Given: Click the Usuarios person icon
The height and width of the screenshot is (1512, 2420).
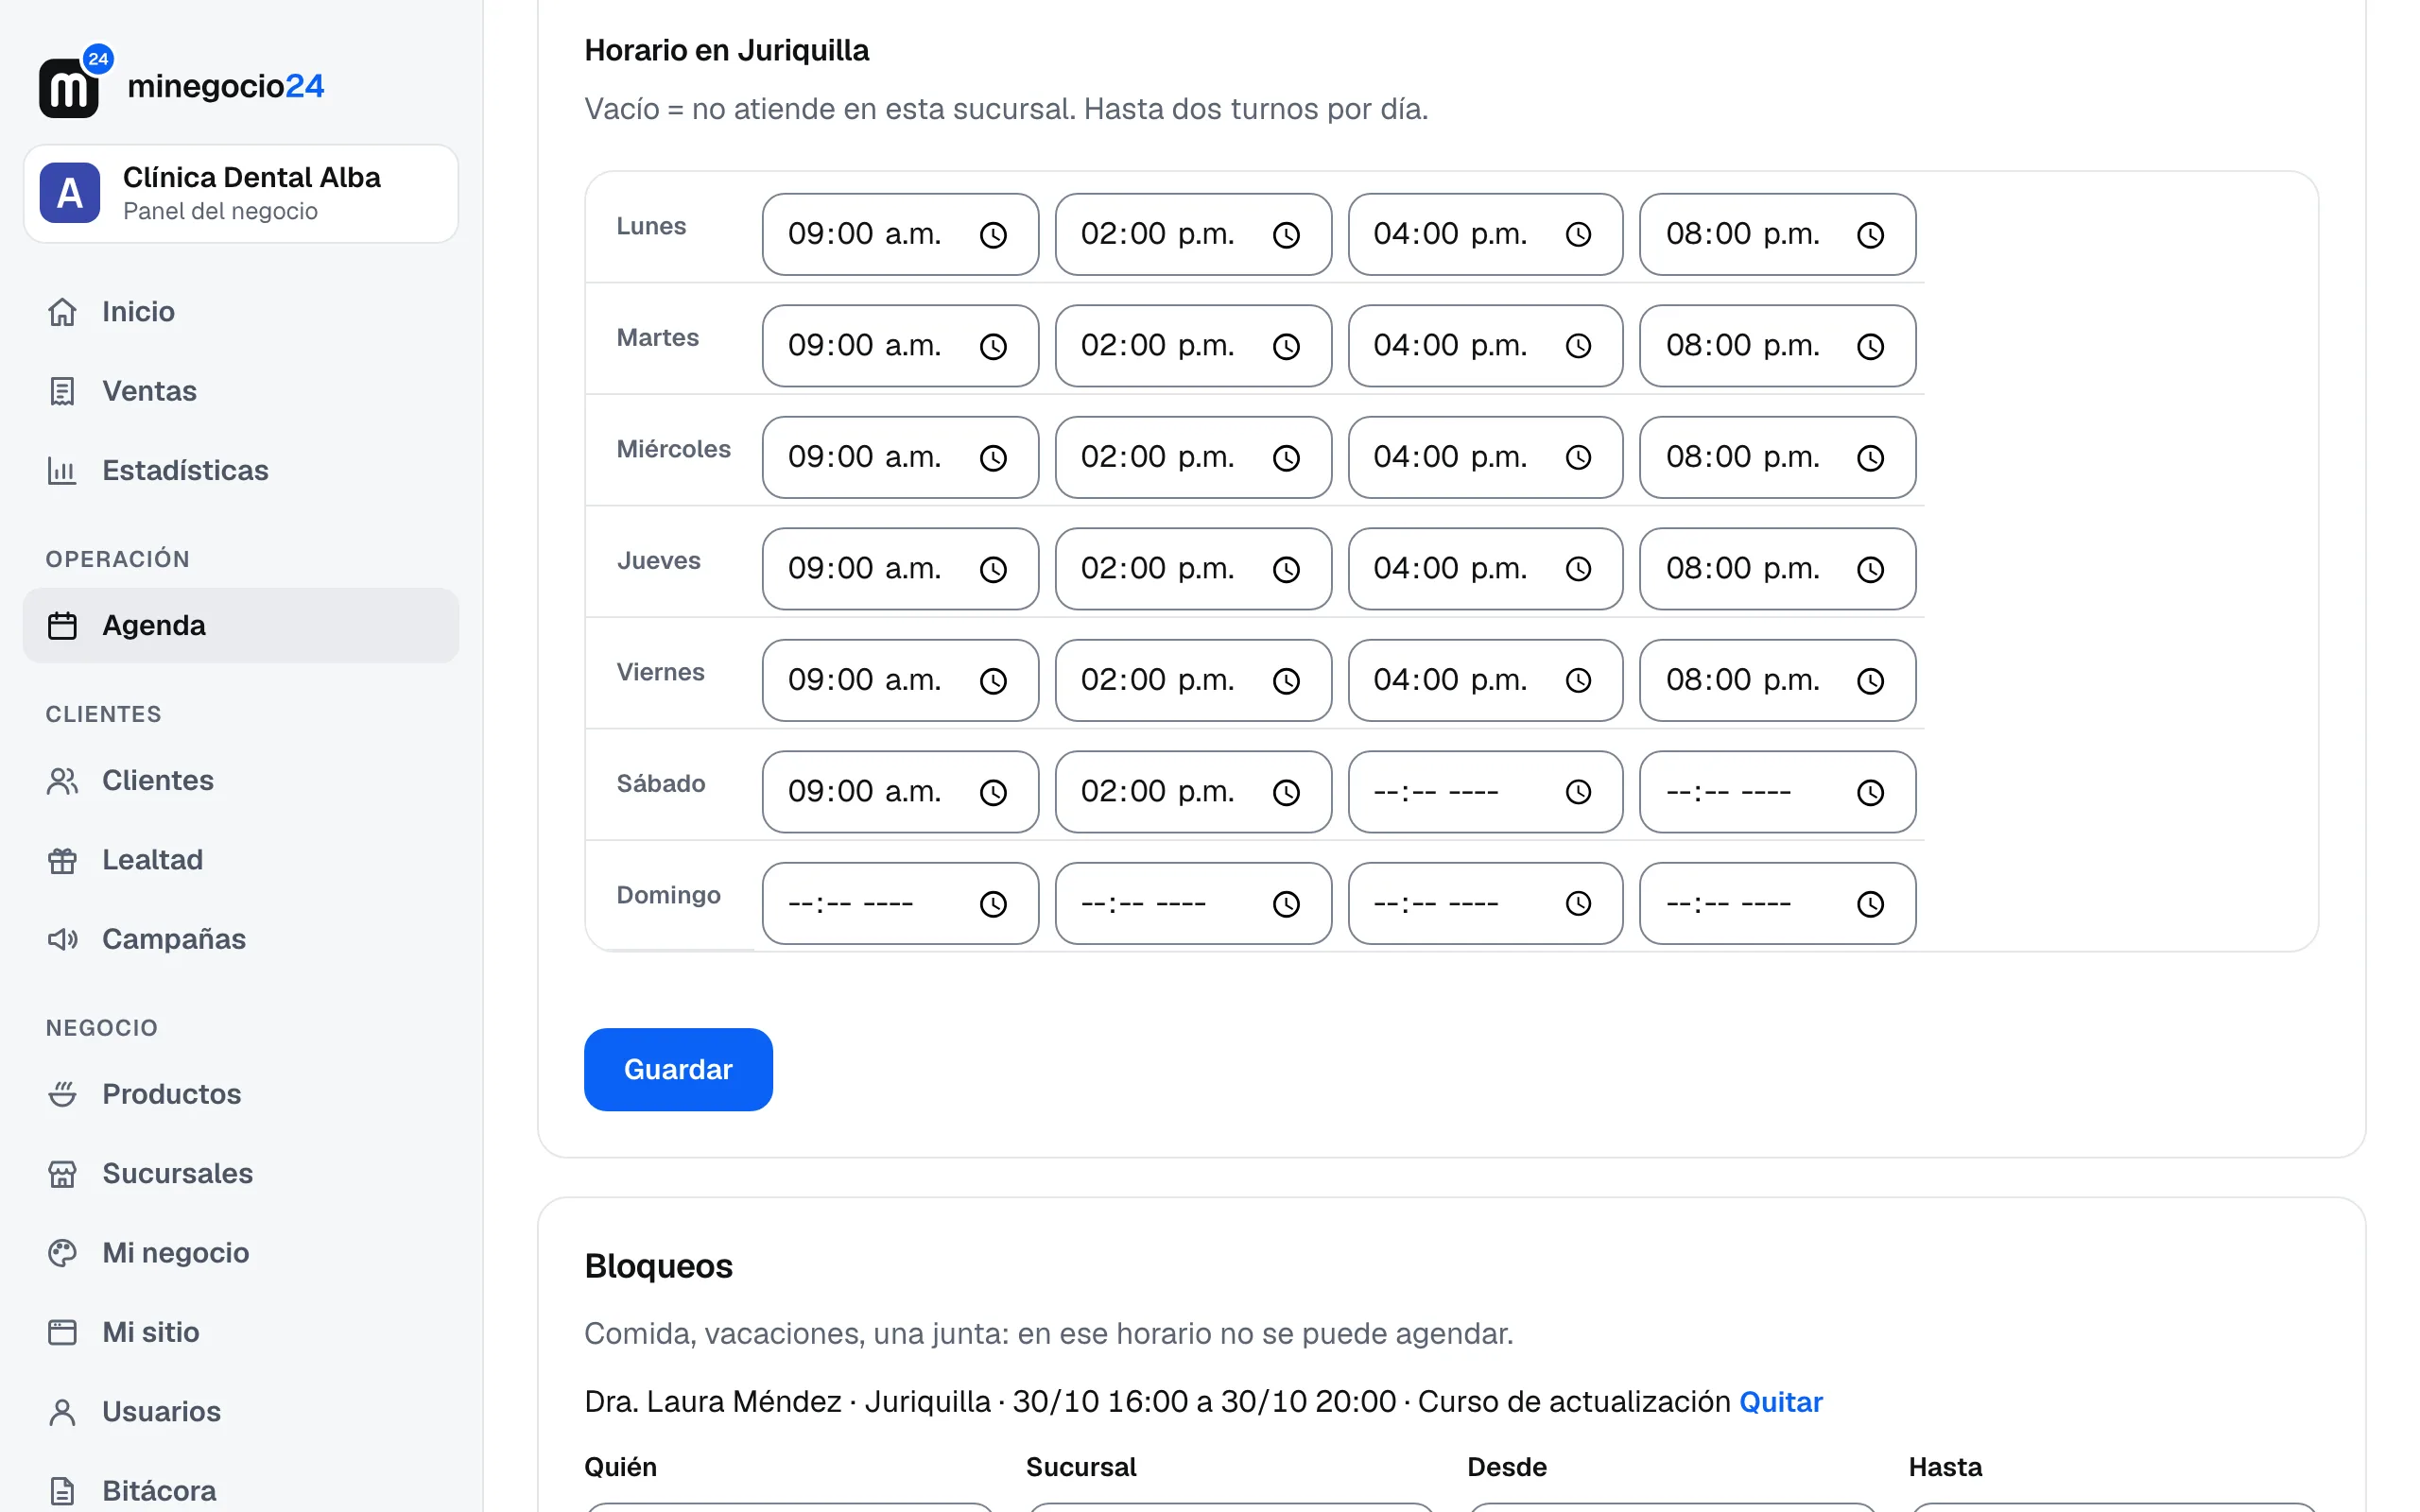Looking at the screenshot, I should [62, 1411].
